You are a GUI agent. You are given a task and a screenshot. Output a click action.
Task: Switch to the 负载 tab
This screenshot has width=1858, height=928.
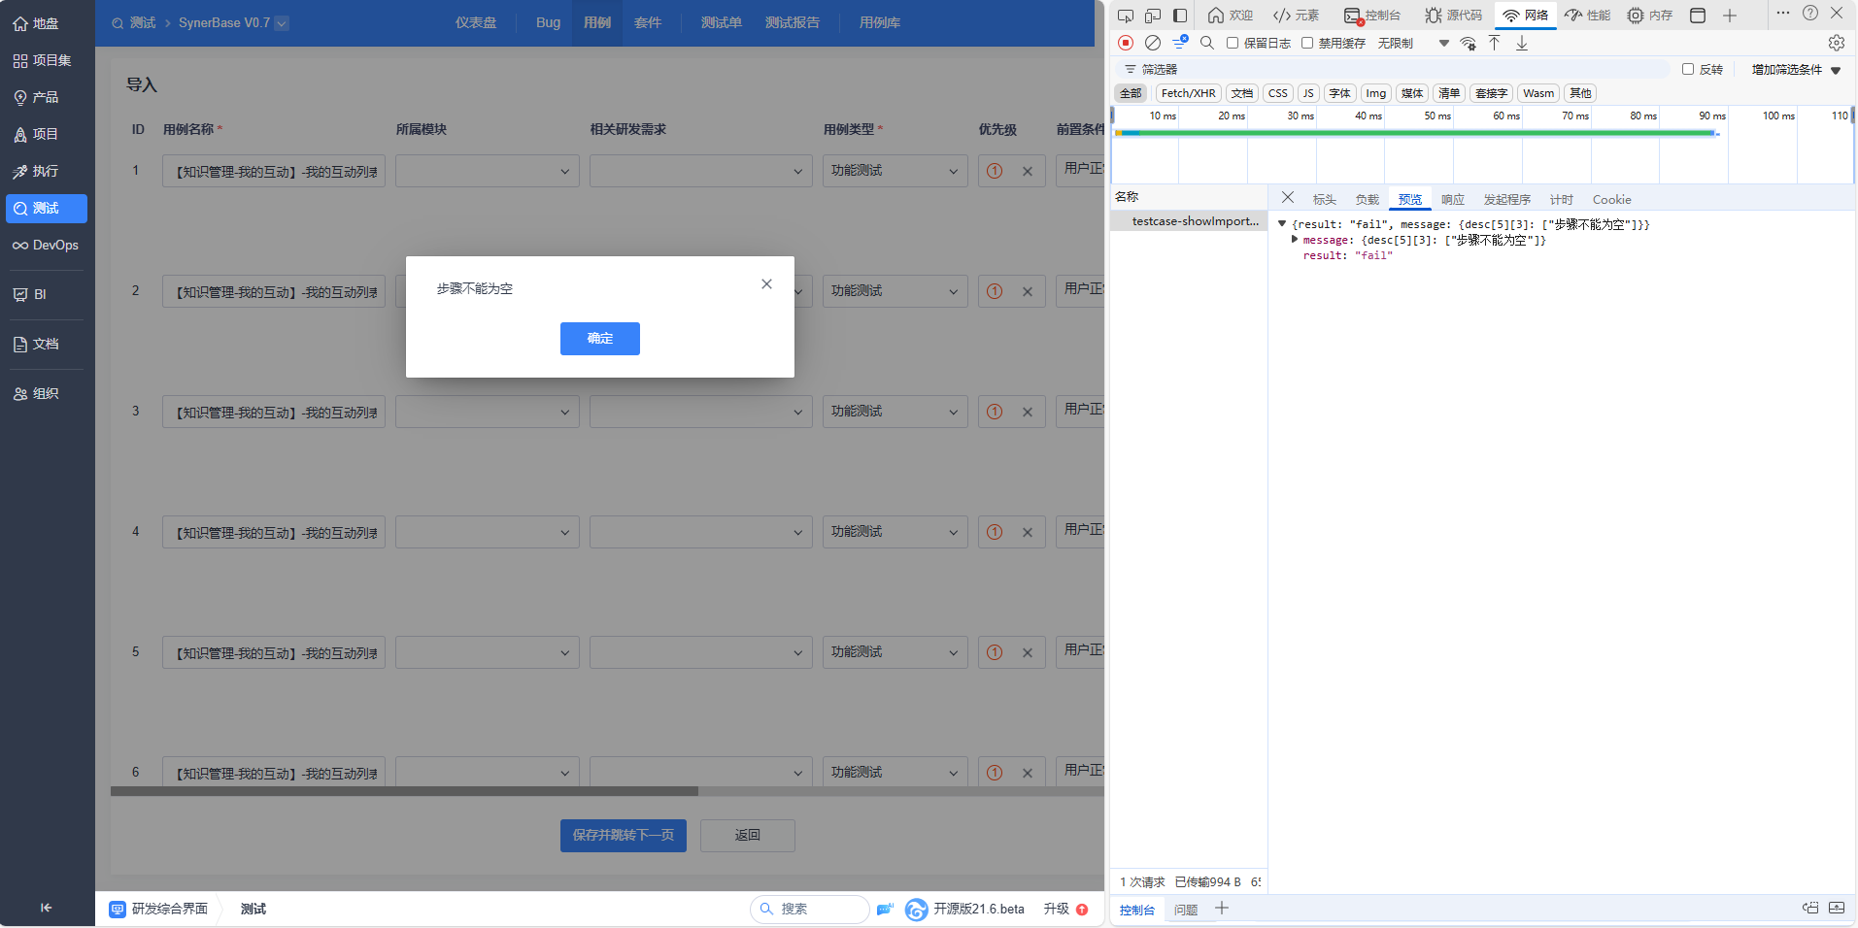coord(1368,199)
